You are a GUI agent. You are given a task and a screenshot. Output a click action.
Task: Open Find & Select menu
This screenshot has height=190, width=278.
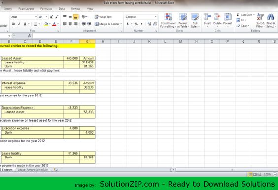click(x=271, y=20)
